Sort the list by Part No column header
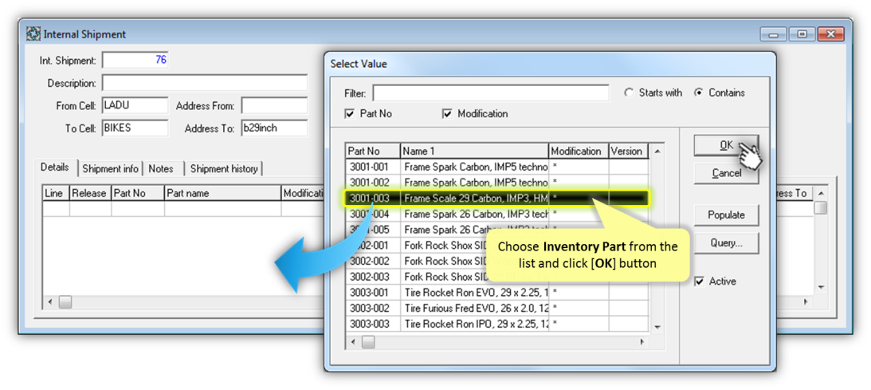The image size is (871, 390). (371, 151)
